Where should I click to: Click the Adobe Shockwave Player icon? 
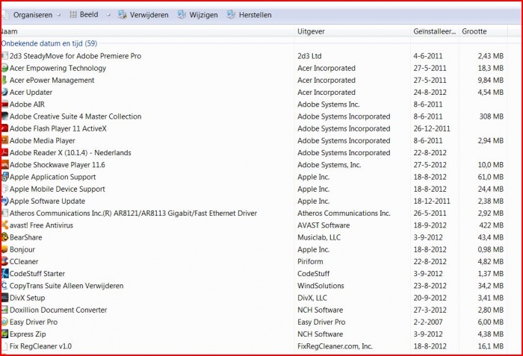[4, 165]
